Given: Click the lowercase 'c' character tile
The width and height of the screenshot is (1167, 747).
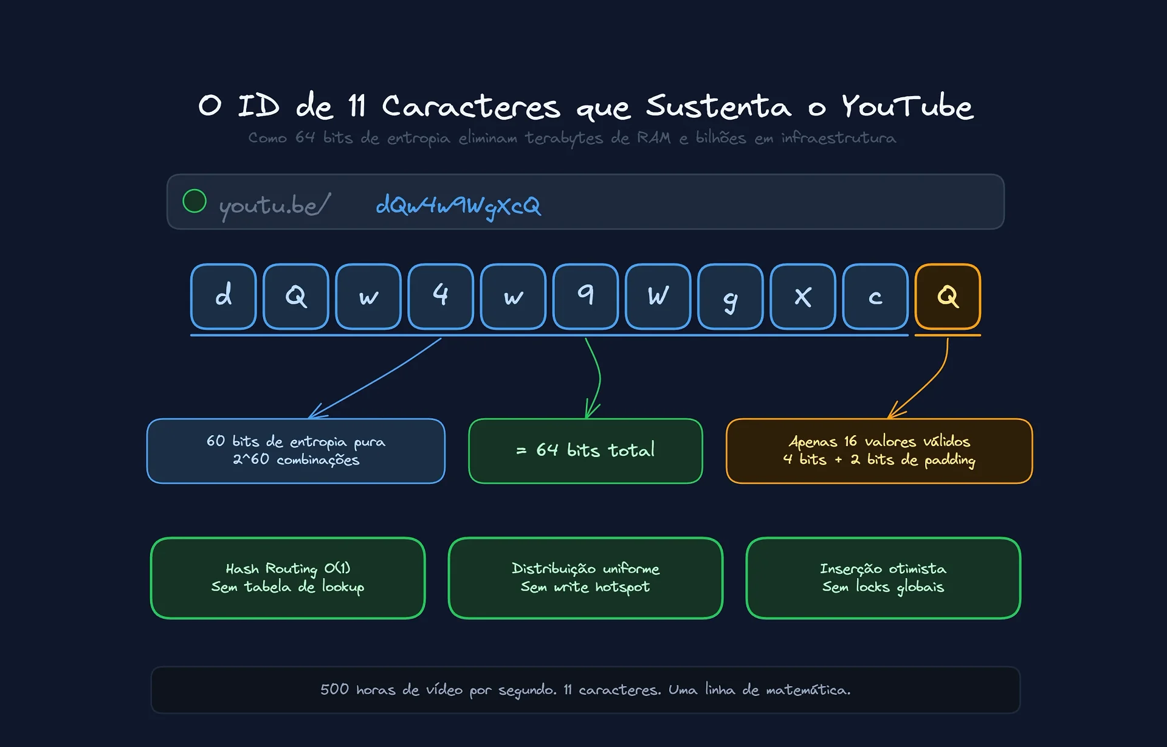Looking at the screenshot, I should click(x=875, y=297).
